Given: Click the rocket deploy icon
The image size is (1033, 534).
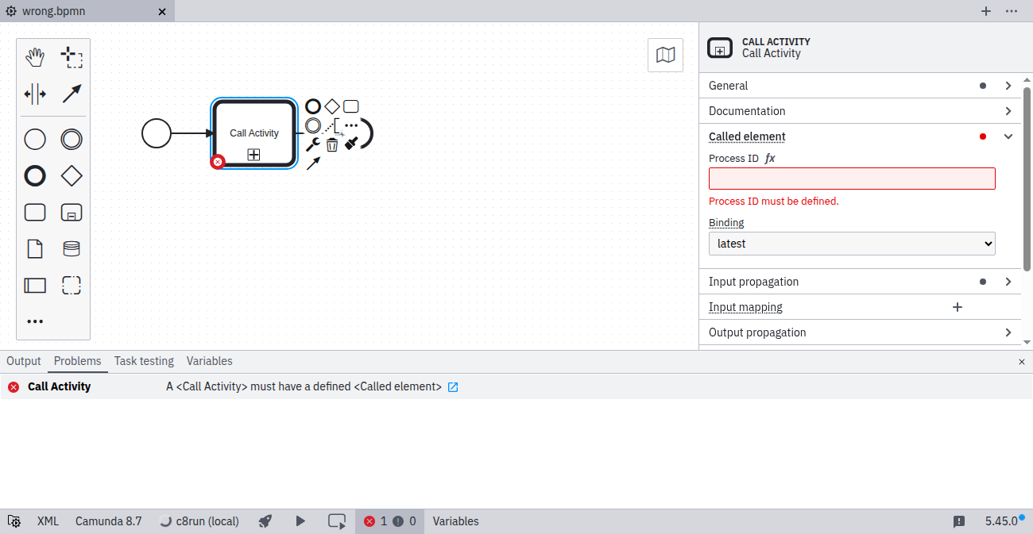Looking at the screenshot, I should click(266, 521).
